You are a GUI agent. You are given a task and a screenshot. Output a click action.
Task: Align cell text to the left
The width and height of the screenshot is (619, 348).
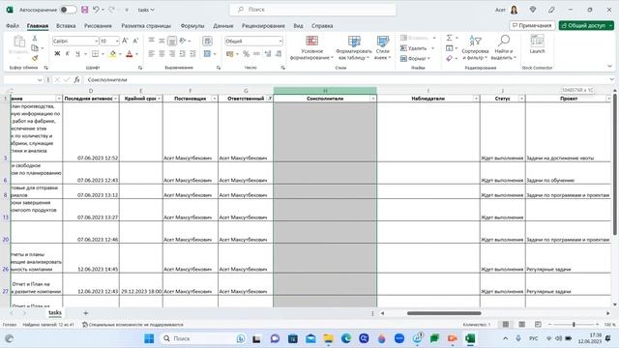[x=151, y=54]
